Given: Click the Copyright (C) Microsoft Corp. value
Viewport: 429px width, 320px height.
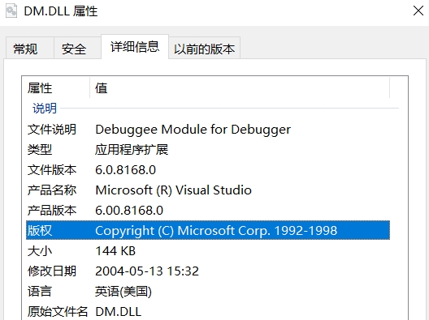Looking at the screenshot, I should [x=216, y=231].
